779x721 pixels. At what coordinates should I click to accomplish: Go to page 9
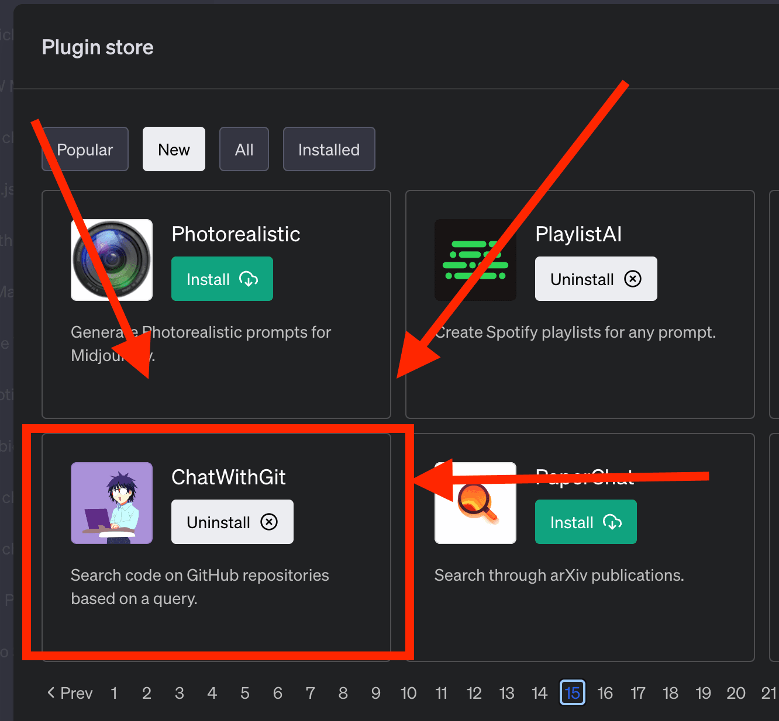point(376,693)
